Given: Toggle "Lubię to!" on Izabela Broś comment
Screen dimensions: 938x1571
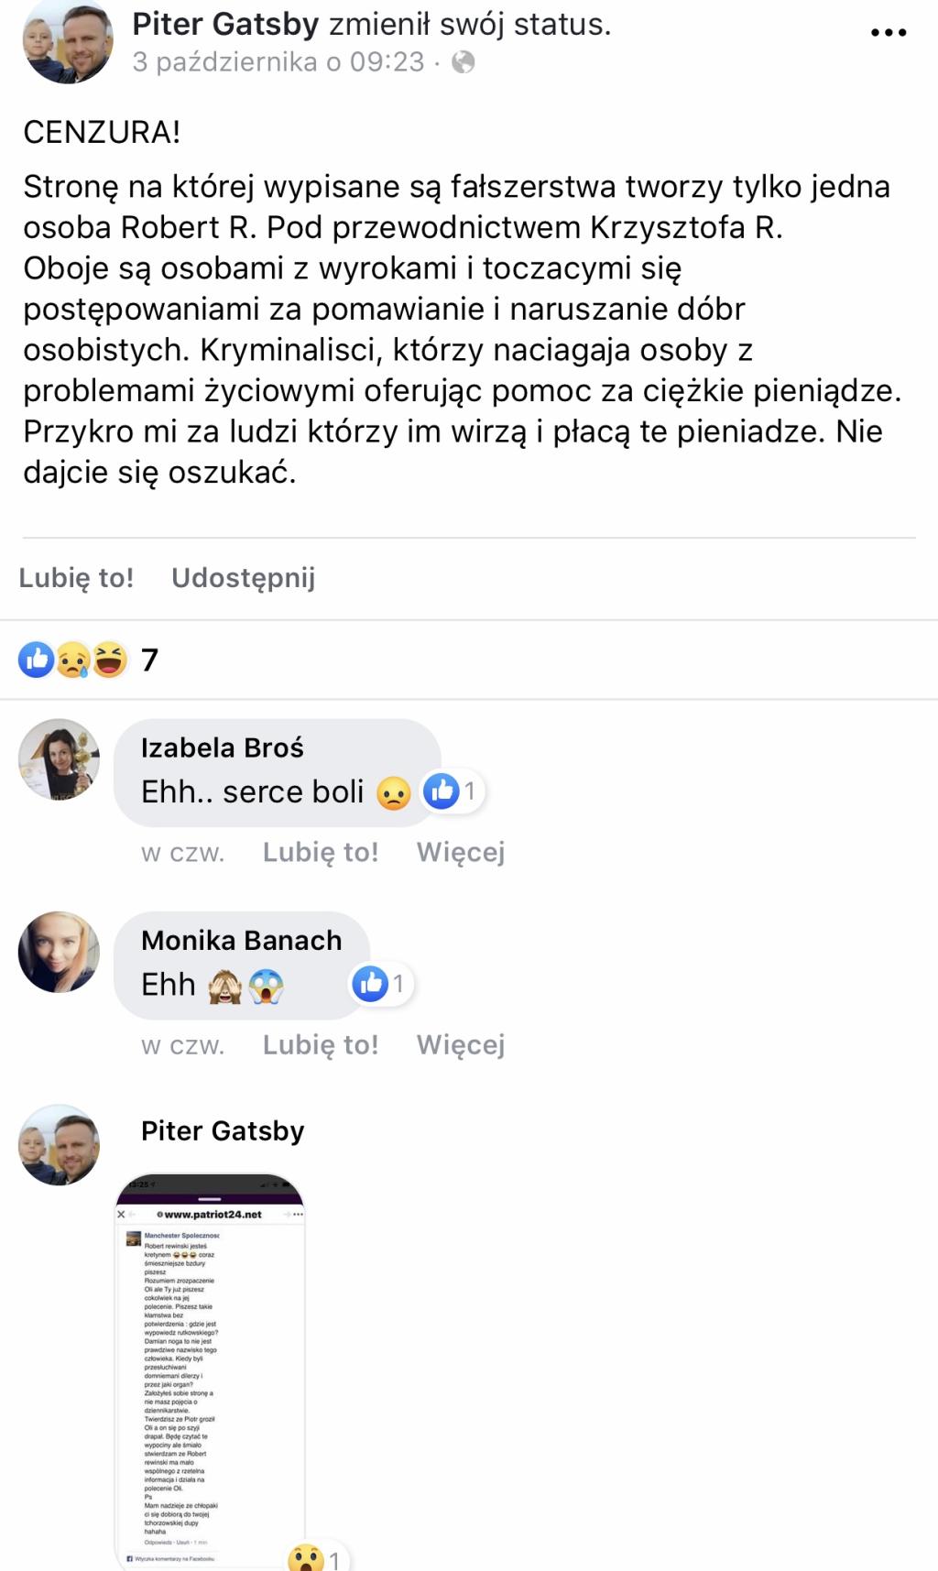Looking at the screenshot, I should tap(321, 852).
